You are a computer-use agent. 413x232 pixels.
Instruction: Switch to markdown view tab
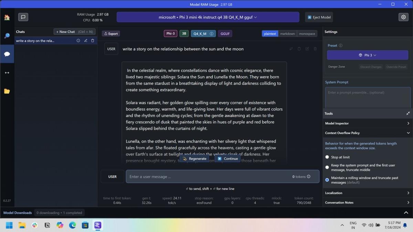click(x=287, y=34)
